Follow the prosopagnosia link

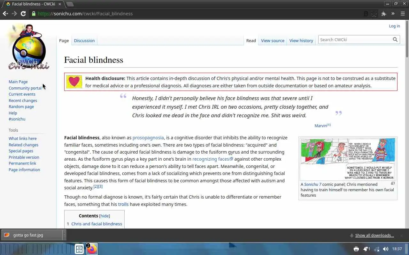(x=148, y=138)
